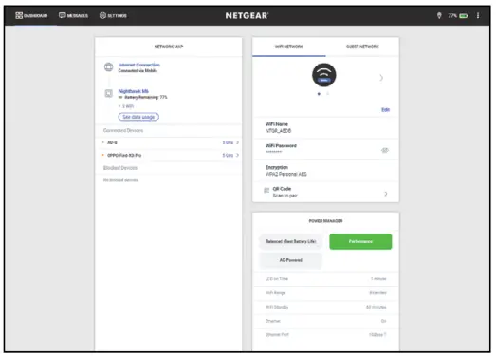Open the Dashboard tab
This screenshot has width=496, height=356.
pyautogui.click(x=31, y=15)
